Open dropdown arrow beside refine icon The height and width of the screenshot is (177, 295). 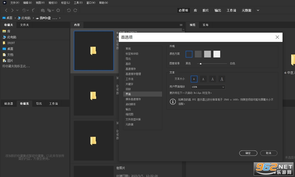[53, 10]
